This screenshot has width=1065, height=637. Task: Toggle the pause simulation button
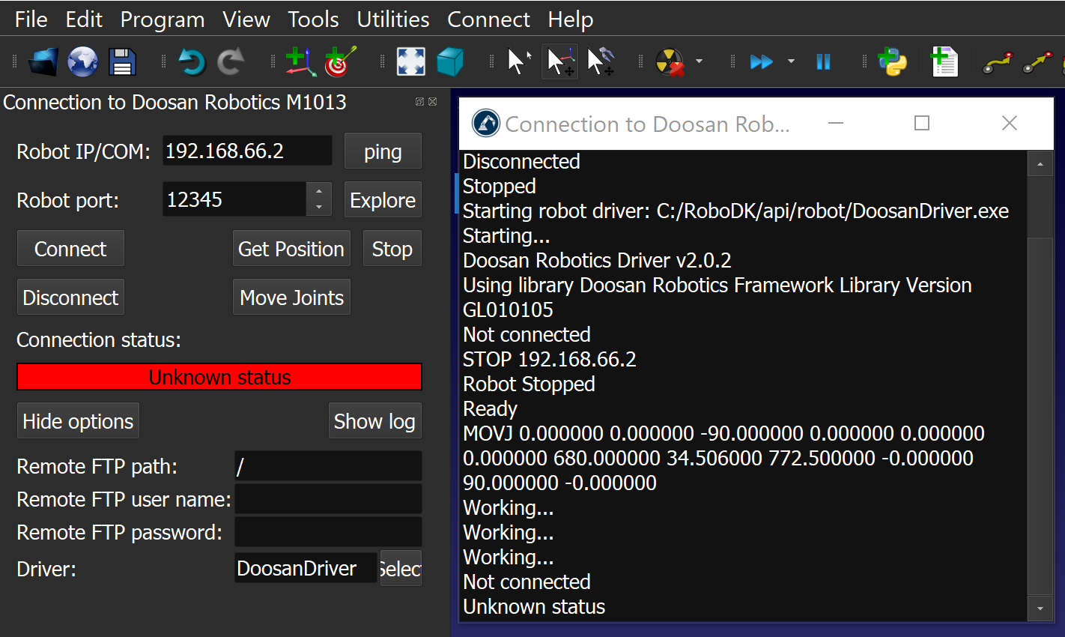click(x=823, y=61)
